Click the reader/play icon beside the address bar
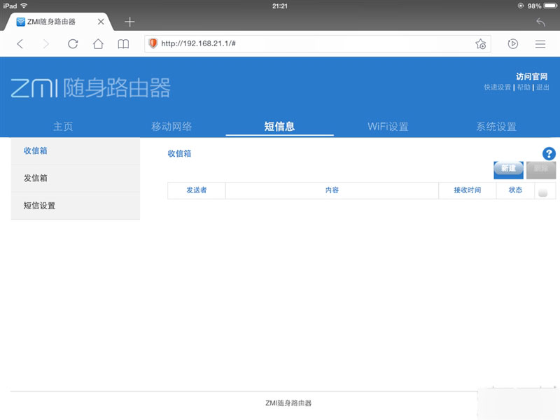 coord(513,43)
